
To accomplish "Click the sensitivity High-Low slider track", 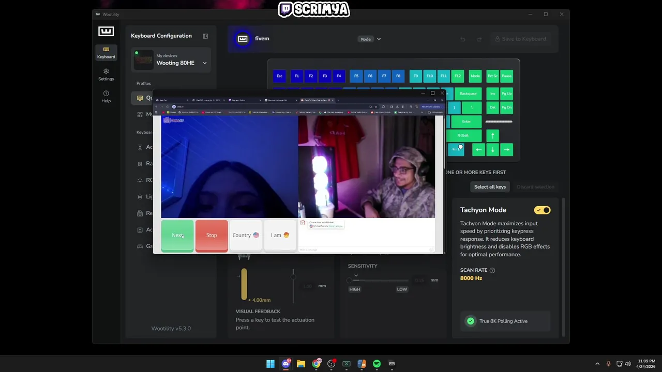I will (378, 281).
